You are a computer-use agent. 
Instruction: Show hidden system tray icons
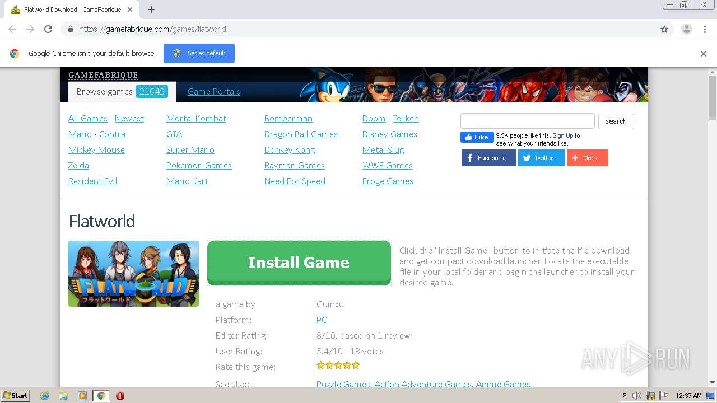point(625,396)
